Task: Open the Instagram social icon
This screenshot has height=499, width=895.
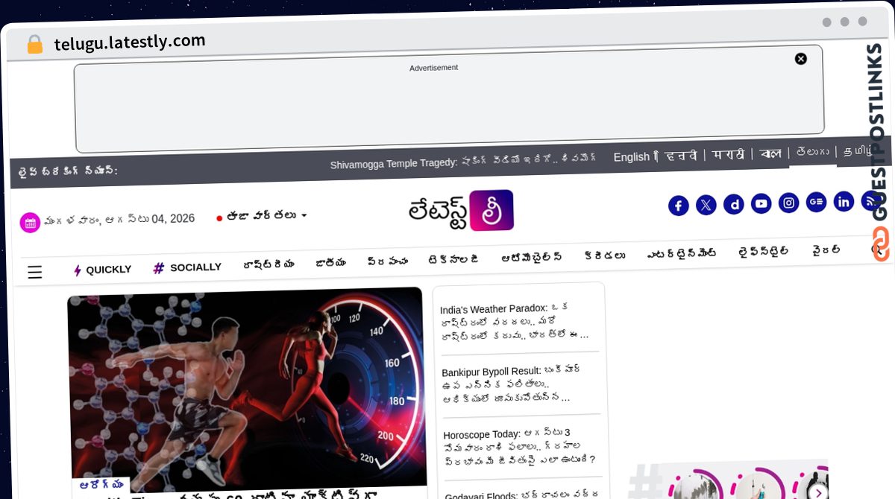Action: 789,203
